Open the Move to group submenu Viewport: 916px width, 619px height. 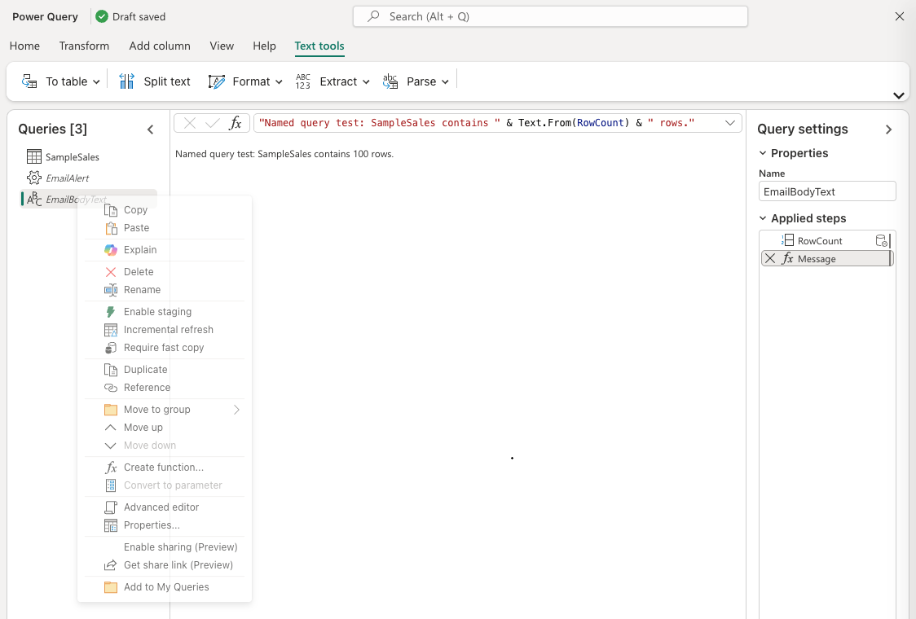point(164,410)
